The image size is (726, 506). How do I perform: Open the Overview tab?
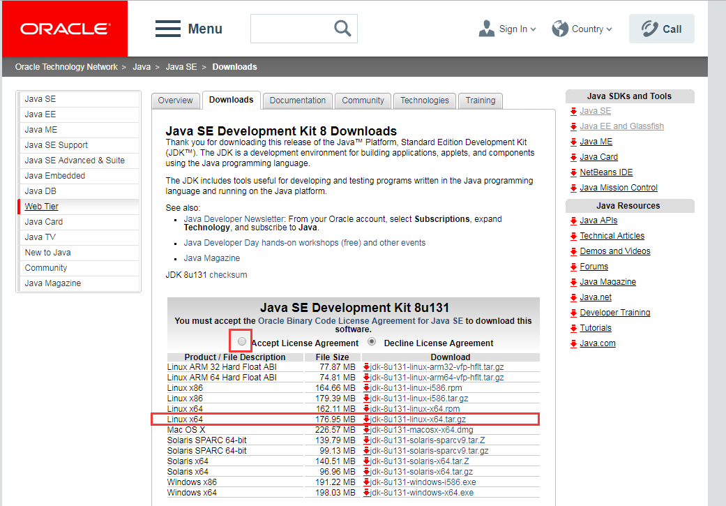(x=176, y=101)
